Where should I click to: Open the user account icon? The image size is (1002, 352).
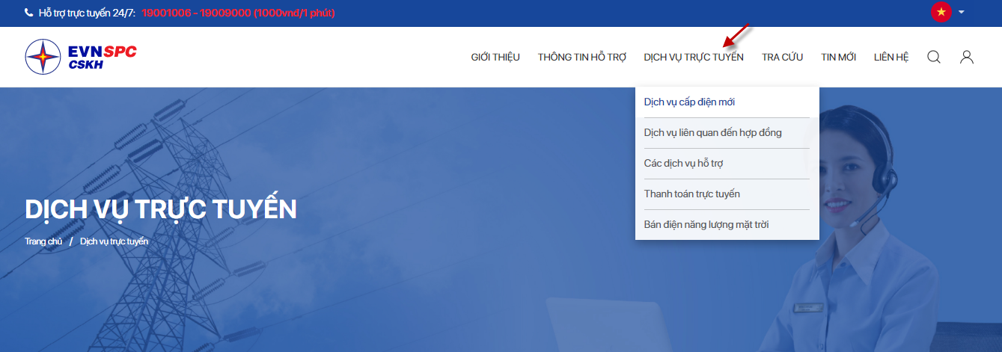(967, 57)
